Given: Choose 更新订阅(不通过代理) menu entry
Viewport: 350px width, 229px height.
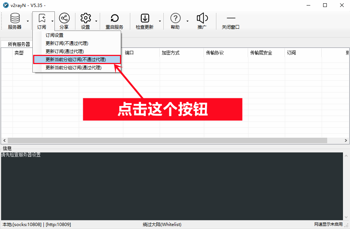Looking at the screenshot, I should (64, 43).
